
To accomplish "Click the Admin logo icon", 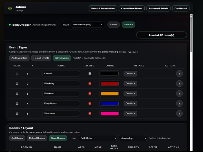I will click(10, 8).
